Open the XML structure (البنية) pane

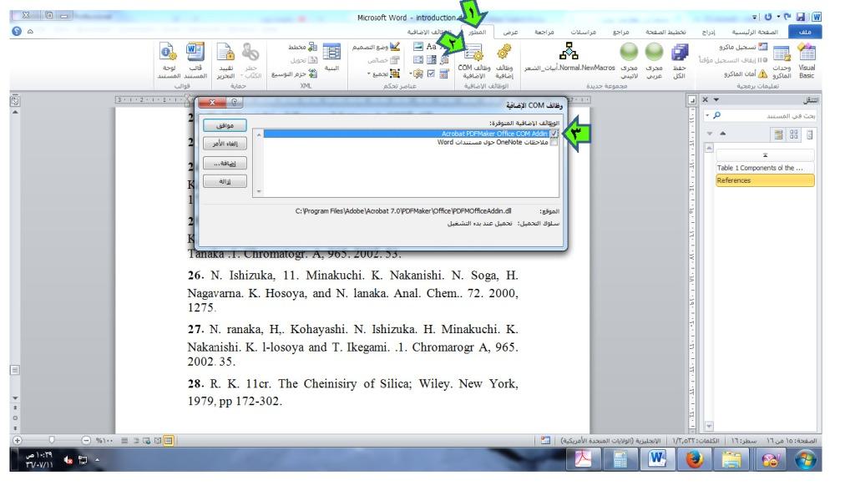(x=331, y=58)
